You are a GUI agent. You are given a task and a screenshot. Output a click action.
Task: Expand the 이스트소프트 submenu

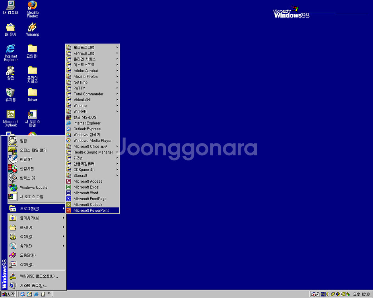(93, 65)
